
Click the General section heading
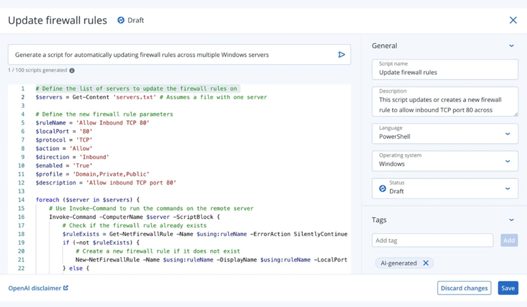point(384,46)
